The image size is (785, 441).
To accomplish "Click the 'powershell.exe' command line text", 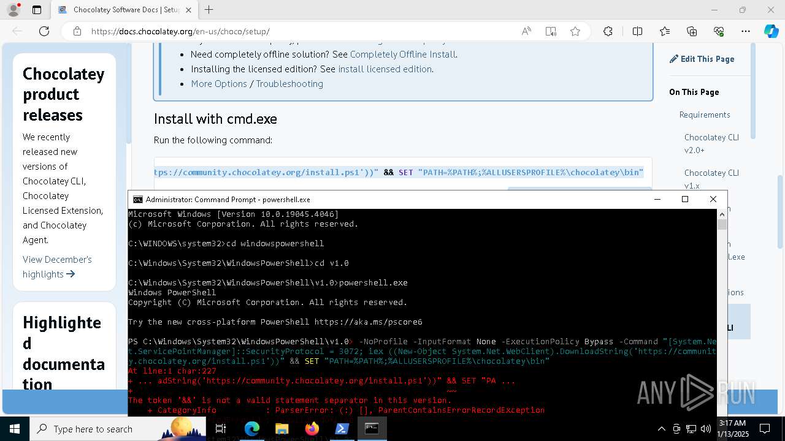I will click(373, 282).
